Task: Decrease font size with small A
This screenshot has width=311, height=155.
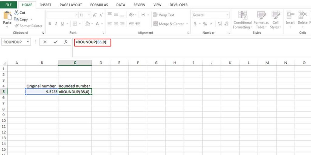Action: tap(101, 15)
